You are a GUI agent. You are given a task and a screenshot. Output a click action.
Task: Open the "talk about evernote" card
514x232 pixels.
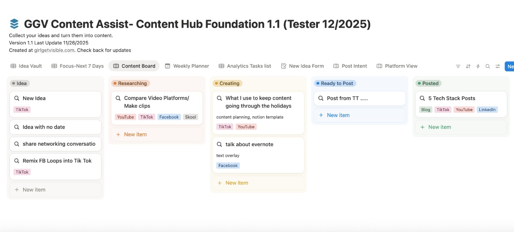pyautogui.click(x=249, y=144)
